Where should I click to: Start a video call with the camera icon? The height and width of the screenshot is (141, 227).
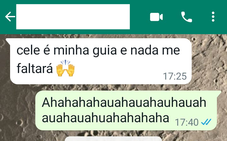[156, 17]
